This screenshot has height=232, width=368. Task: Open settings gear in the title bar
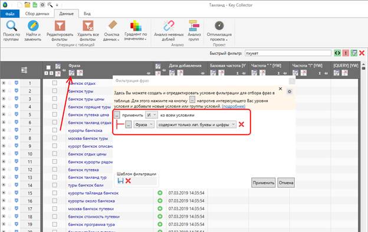[42, 5]
